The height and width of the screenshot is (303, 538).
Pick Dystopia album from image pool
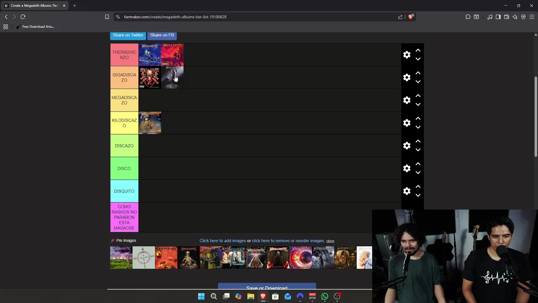tap(323, 258)
